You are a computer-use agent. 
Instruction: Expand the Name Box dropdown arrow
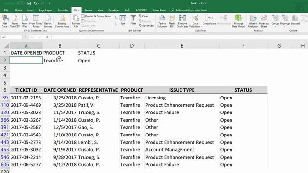[20, 37]
